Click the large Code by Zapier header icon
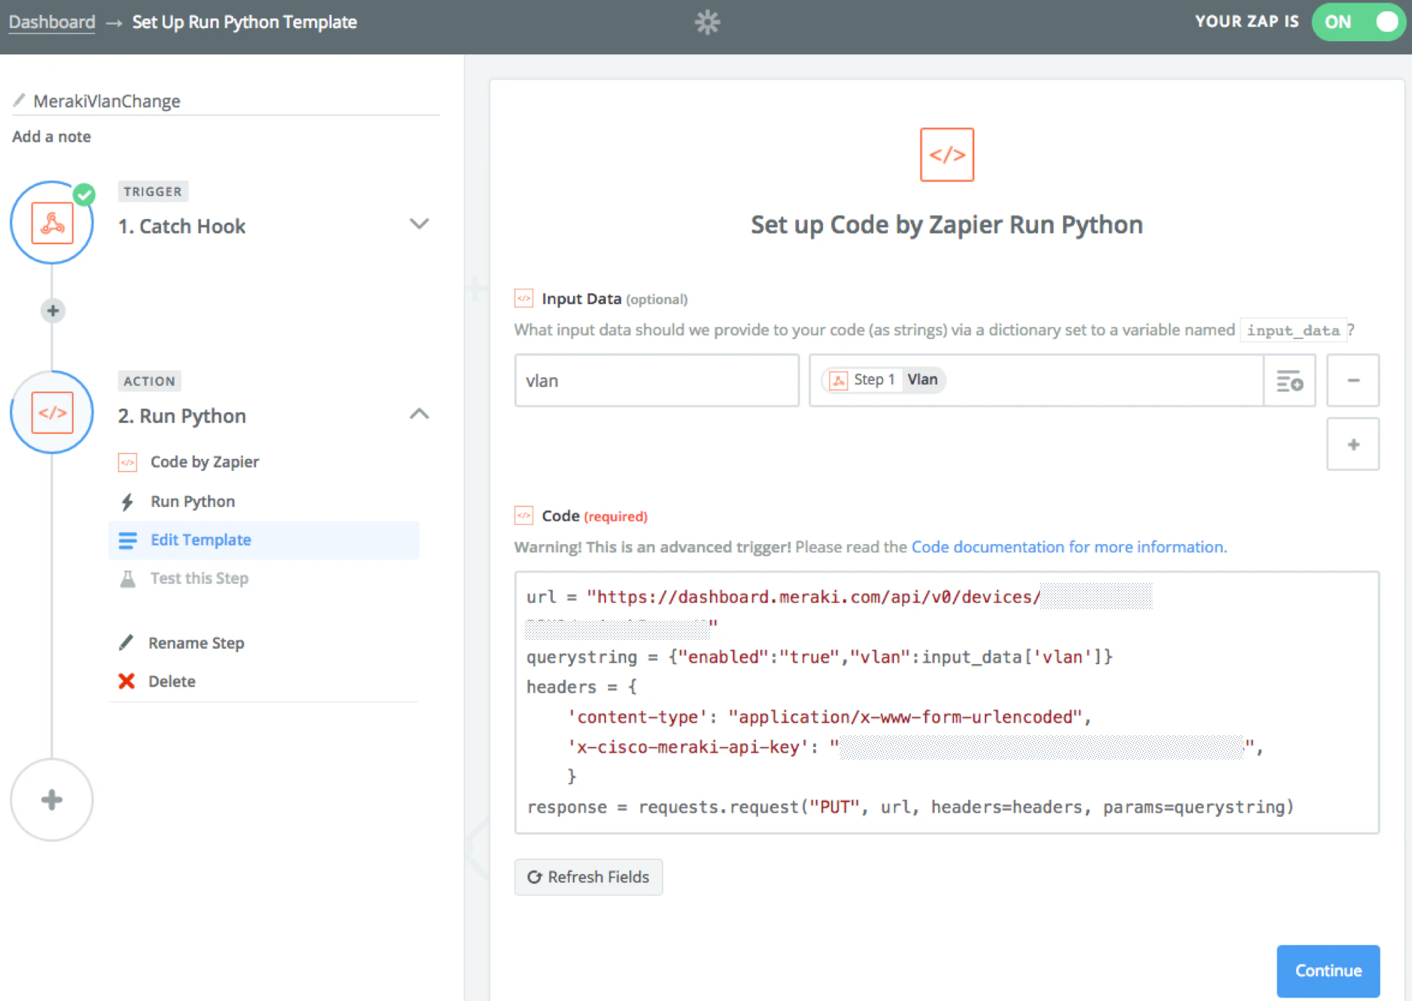Image resolution: width=1412 pixels, height=1001 pixels. 946,155
